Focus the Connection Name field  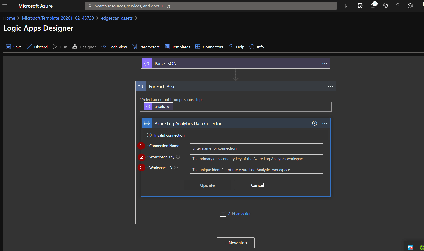256,148
